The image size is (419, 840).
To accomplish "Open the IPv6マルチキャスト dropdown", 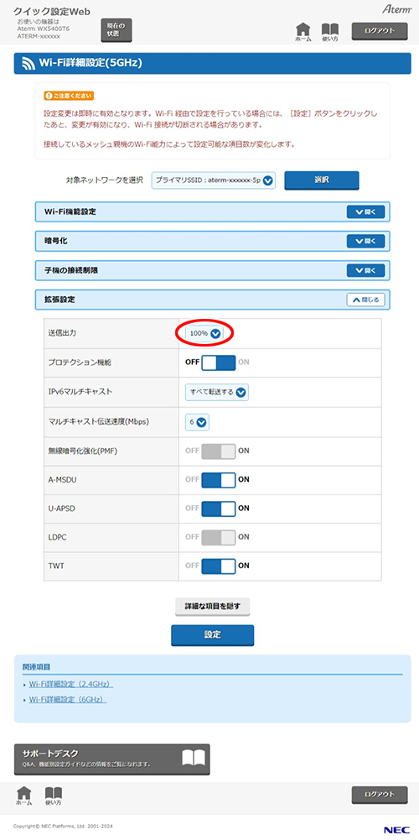I will click(x=217, y=392).
